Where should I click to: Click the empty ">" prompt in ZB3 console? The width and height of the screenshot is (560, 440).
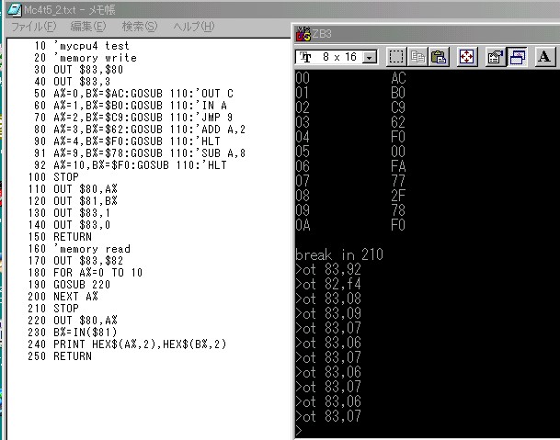(x=299, y=431)
